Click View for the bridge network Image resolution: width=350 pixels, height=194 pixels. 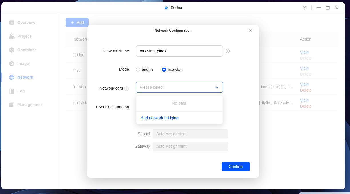[304, 52]
